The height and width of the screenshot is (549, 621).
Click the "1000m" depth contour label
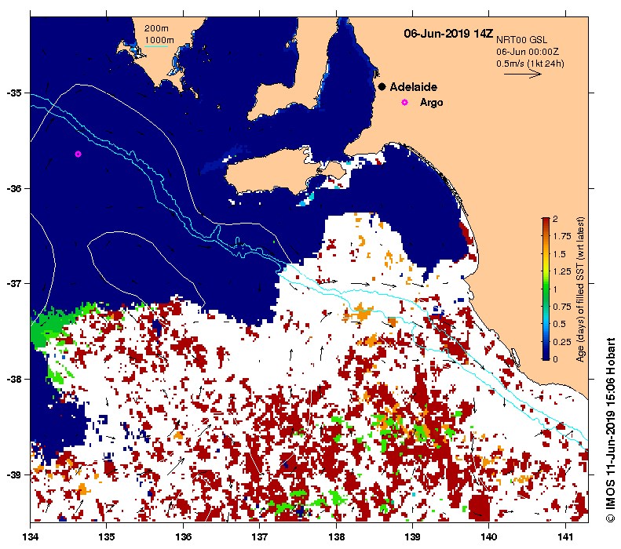159,40
